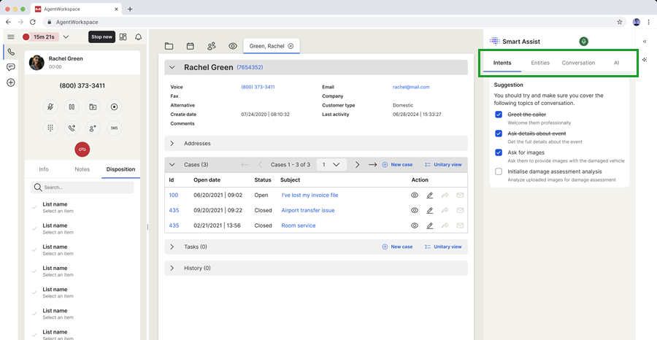Open the Notes tab
657x340 pixels.
point(82,169)
